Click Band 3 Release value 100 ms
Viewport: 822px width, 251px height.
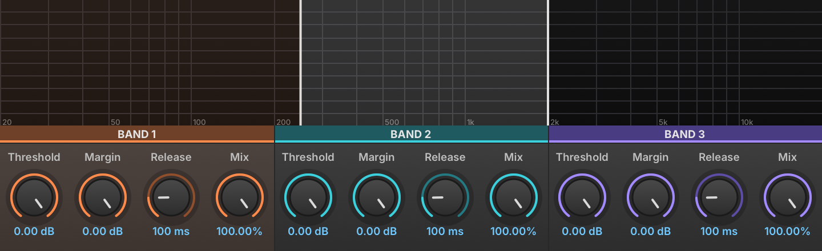pyautogui.click(x=719, y=232)
